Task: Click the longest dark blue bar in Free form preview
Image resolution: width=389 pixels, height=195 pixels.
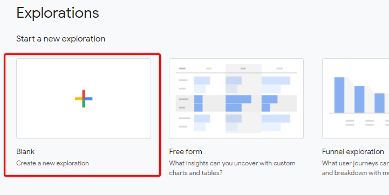Action: tap(238, 99)
